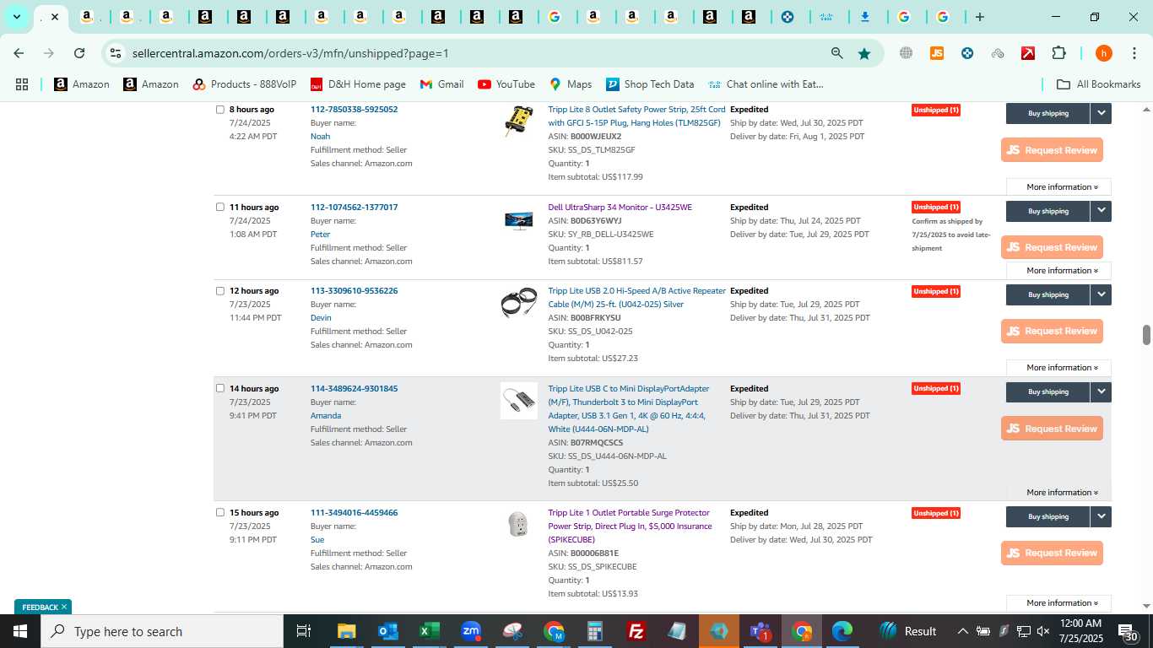Close the current active tab
This screenshot has height=648, width=1153.
(55, 17)
